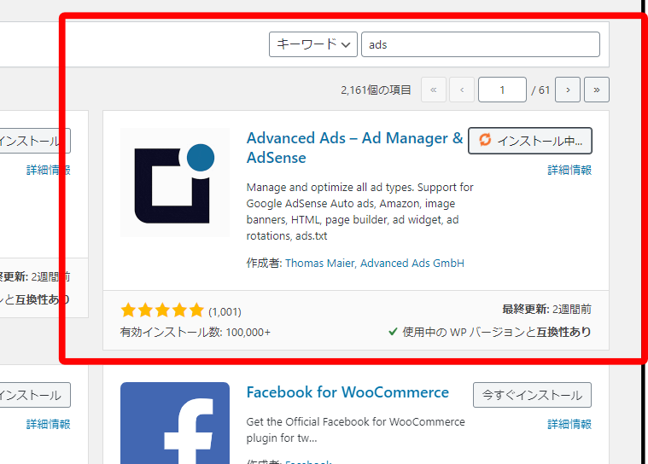Go to next page of results
This screenshot has height=464, width=648.
point(568,90)
